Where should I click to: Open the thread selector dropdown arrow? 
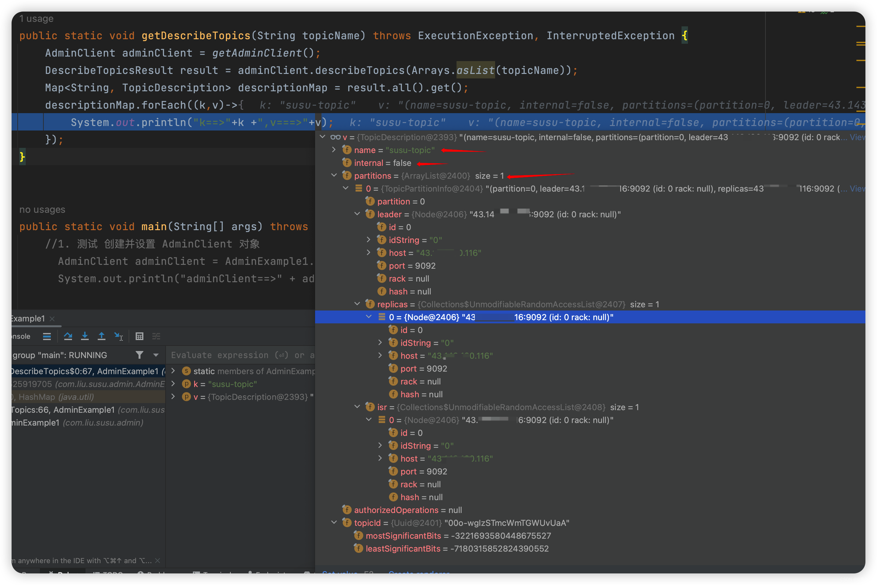pyautogui.click(x=156, y=355)
